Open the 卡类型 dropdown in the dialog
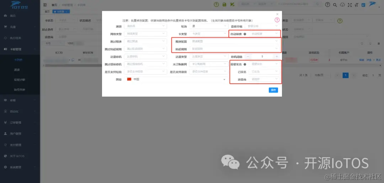The height and width of the screenshot is (183, 384). pos(208,34)
